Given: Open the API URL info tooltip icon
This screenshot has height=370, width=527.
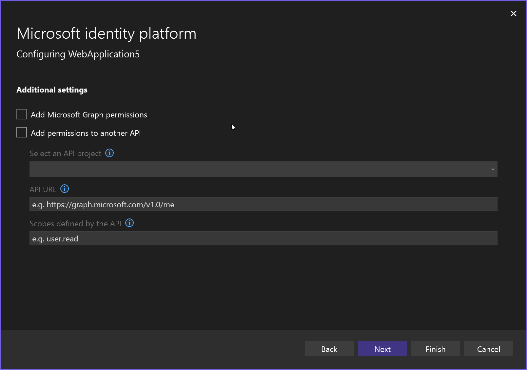Looking at the screenshot, I should pos(65,189).
